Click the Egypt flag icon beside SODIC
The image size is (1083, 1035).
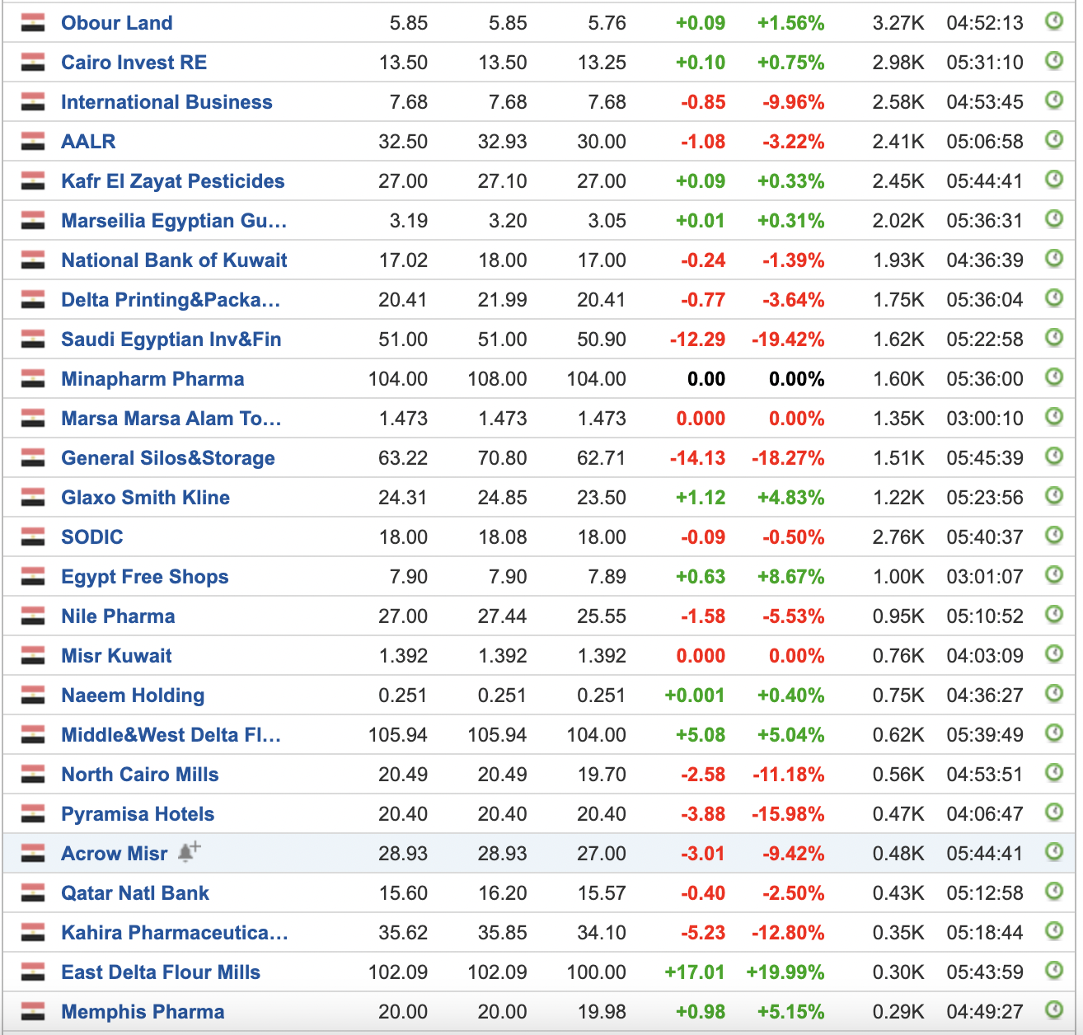pyautogui.click(x=33, y=536)
